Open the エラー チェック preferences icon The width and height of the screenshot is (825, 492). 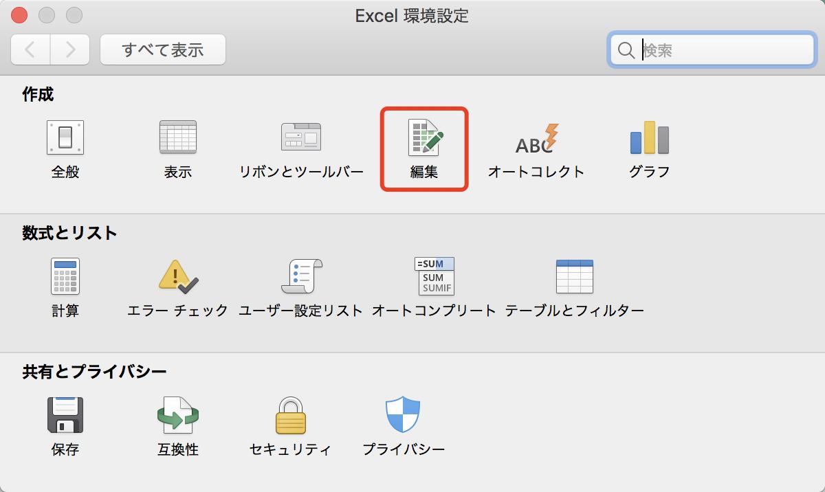[x=178, y=276]
